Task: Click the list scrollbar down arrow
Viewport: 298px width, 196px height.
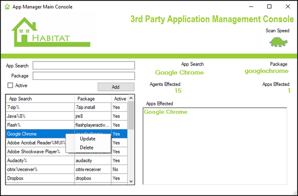Action: [x=131, y=182]
